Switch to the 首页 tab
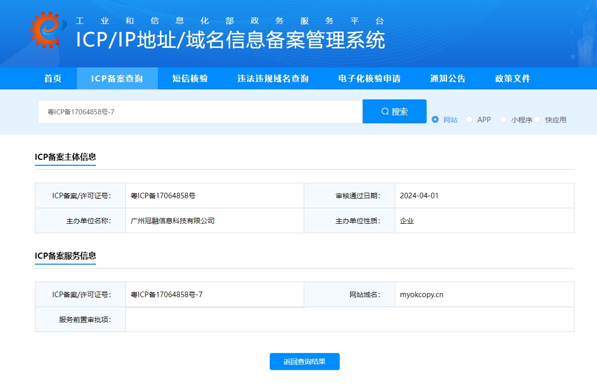Viewport: 597px width, 388px height. point(53,78)
